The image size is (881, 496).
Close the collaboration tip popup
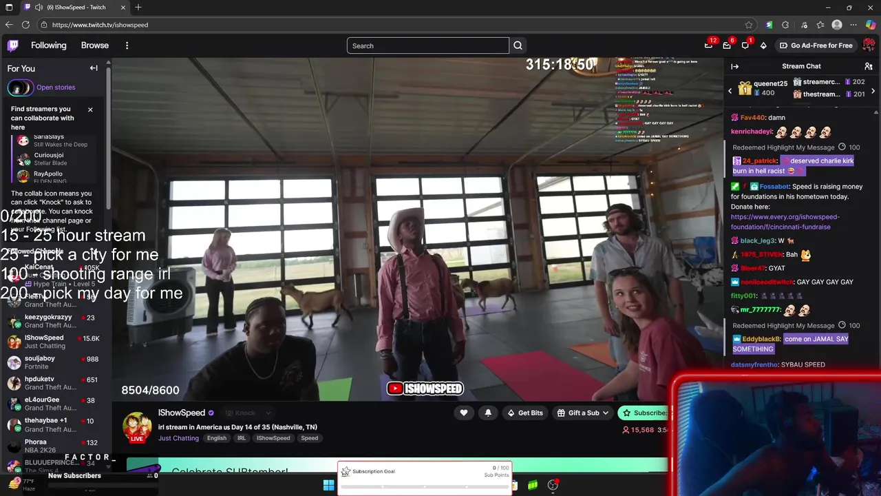90,110
